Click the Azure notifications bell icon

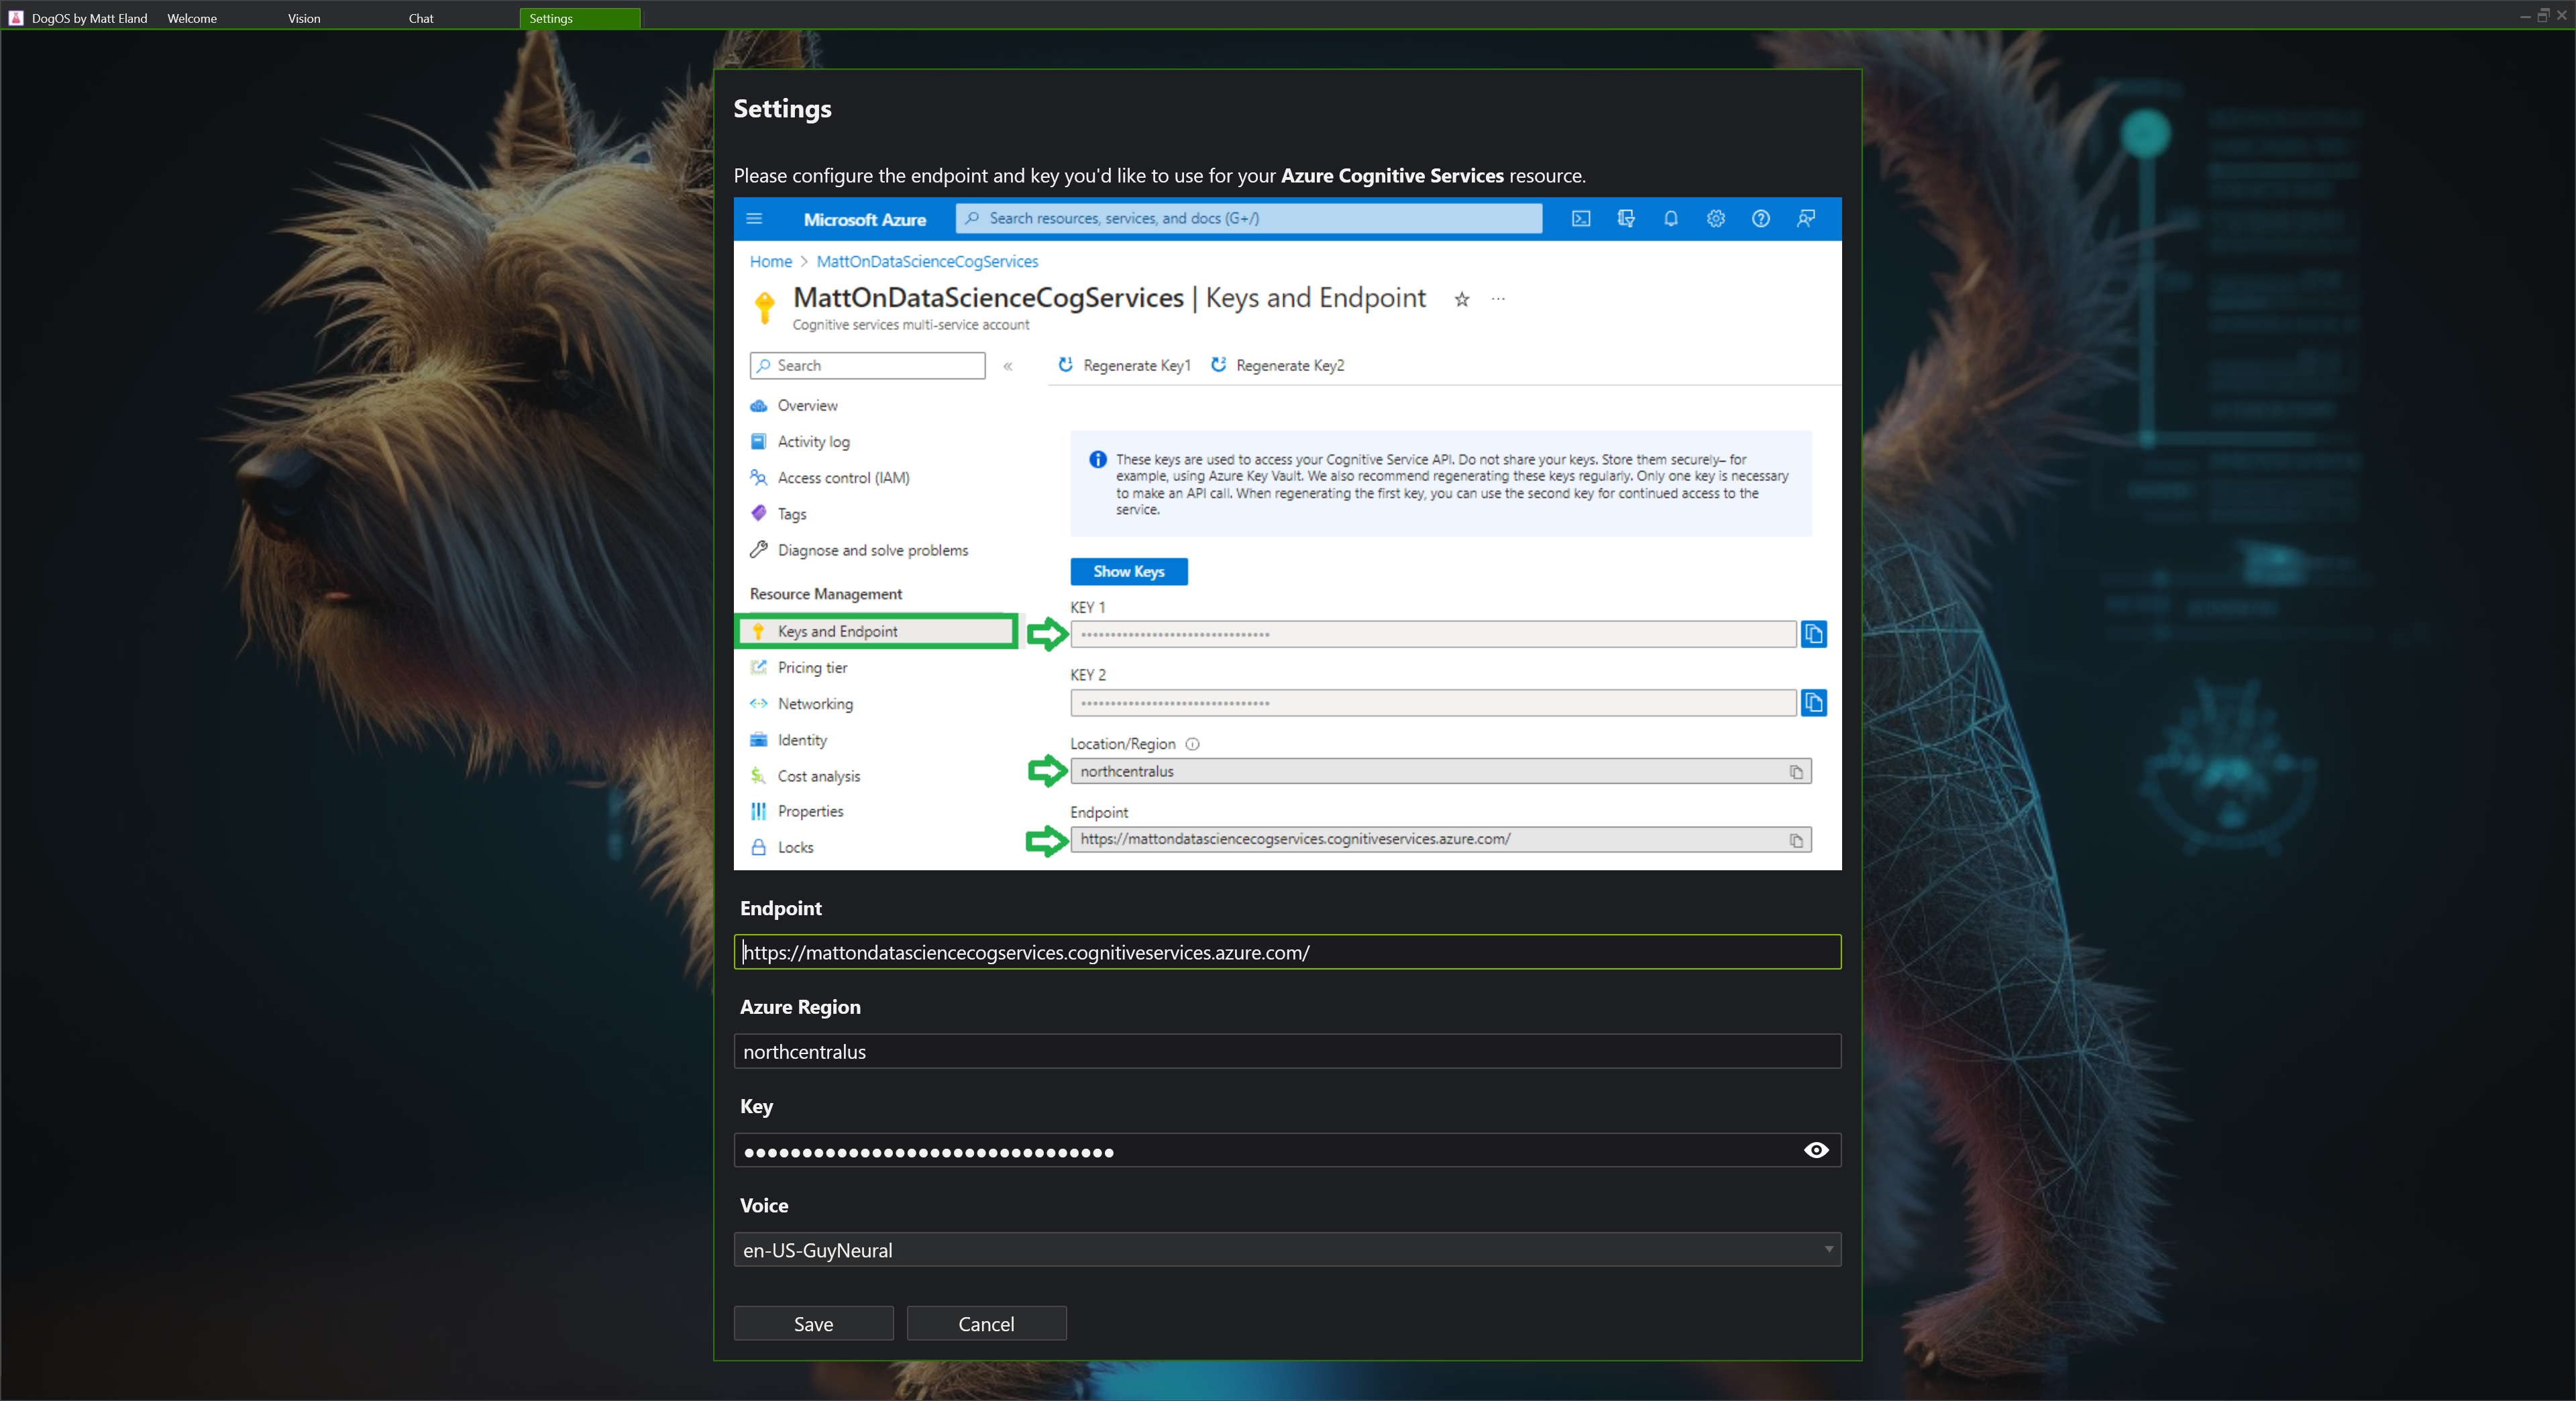tap(1670, 218)
